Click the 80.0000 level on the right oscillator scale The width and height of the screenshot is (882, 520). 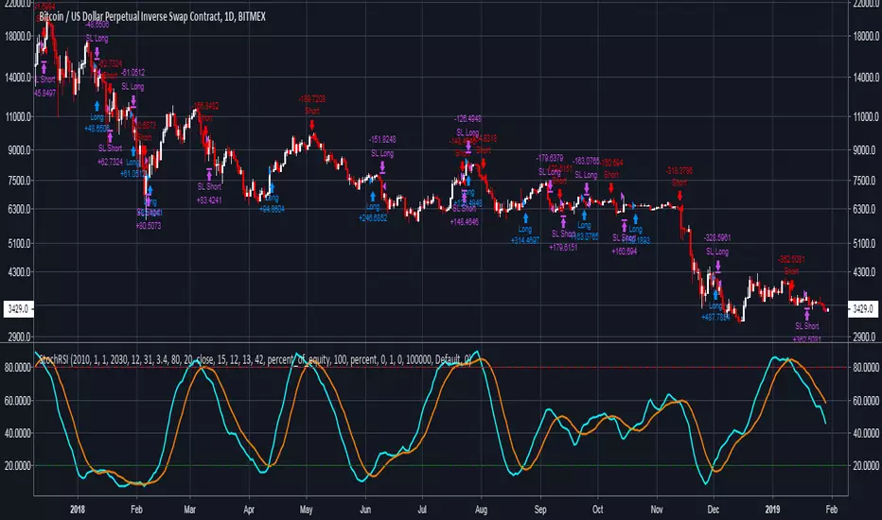pos(865,368)
